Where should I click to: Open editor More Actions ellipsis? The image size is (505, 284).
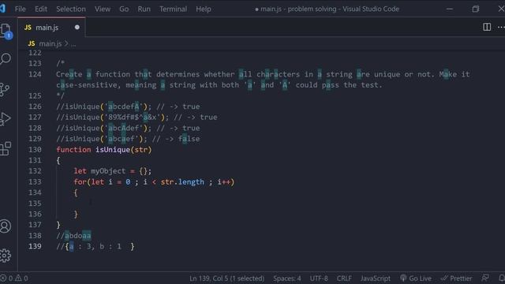(501, 28)
